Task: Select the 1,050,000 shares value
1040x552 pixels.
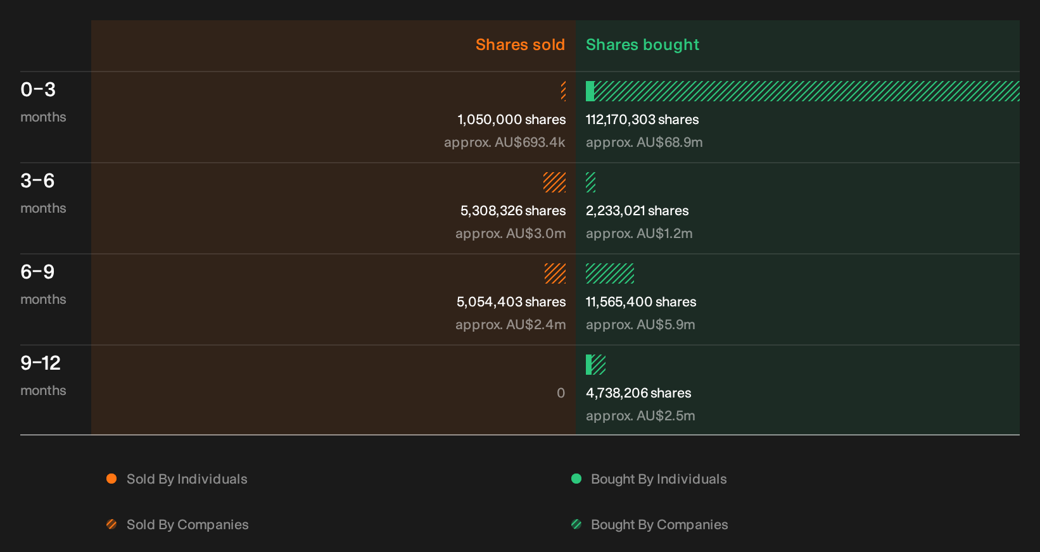Action: [512, 120]
